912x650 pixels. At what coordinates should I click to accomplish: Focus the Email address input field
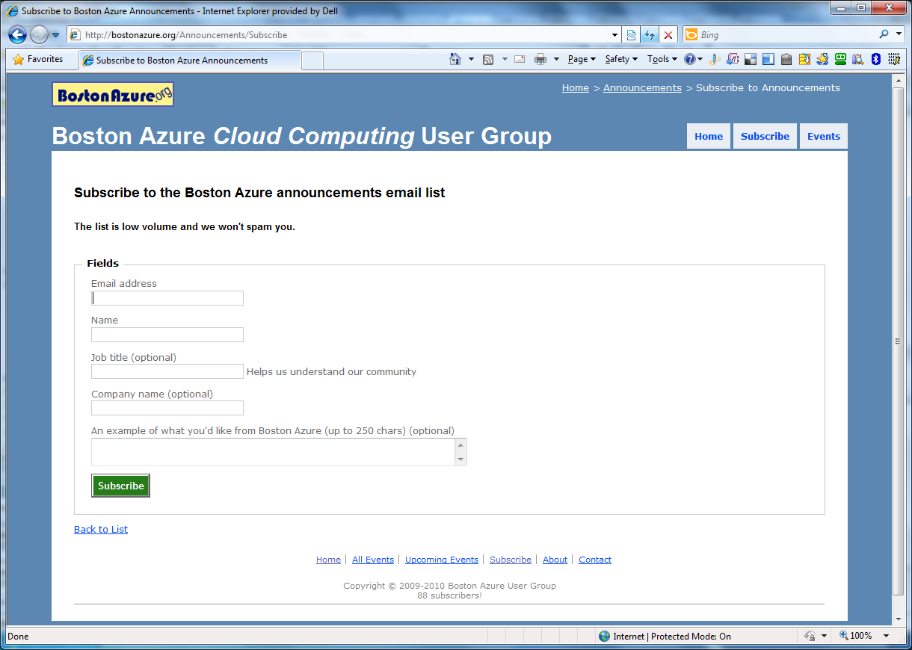click(167, 298)
